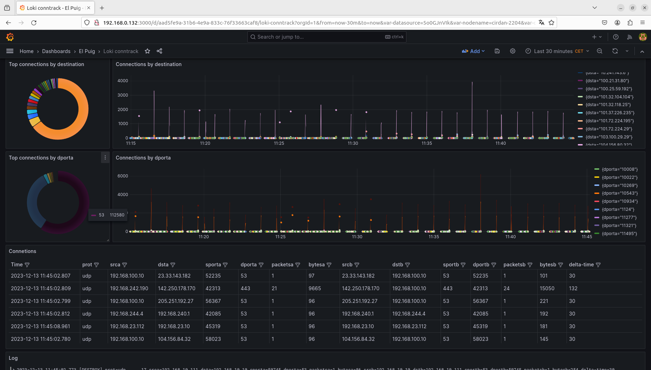The width and height of the screenshot is (651, 370).
Task: Open menu for Top connections by dporta
Action: pos(105,158)
